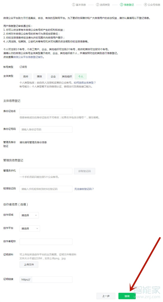Click the 上传文件 button
Viewport: 163px width, 302px height.
pos(29,264)
